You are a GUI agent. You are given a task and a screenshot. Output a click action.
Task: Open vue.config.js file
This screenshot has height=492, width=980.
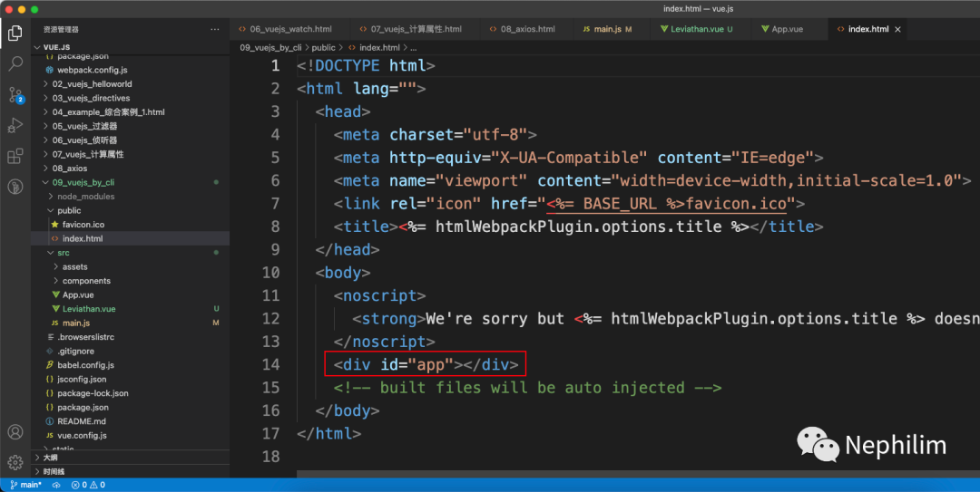82,435
